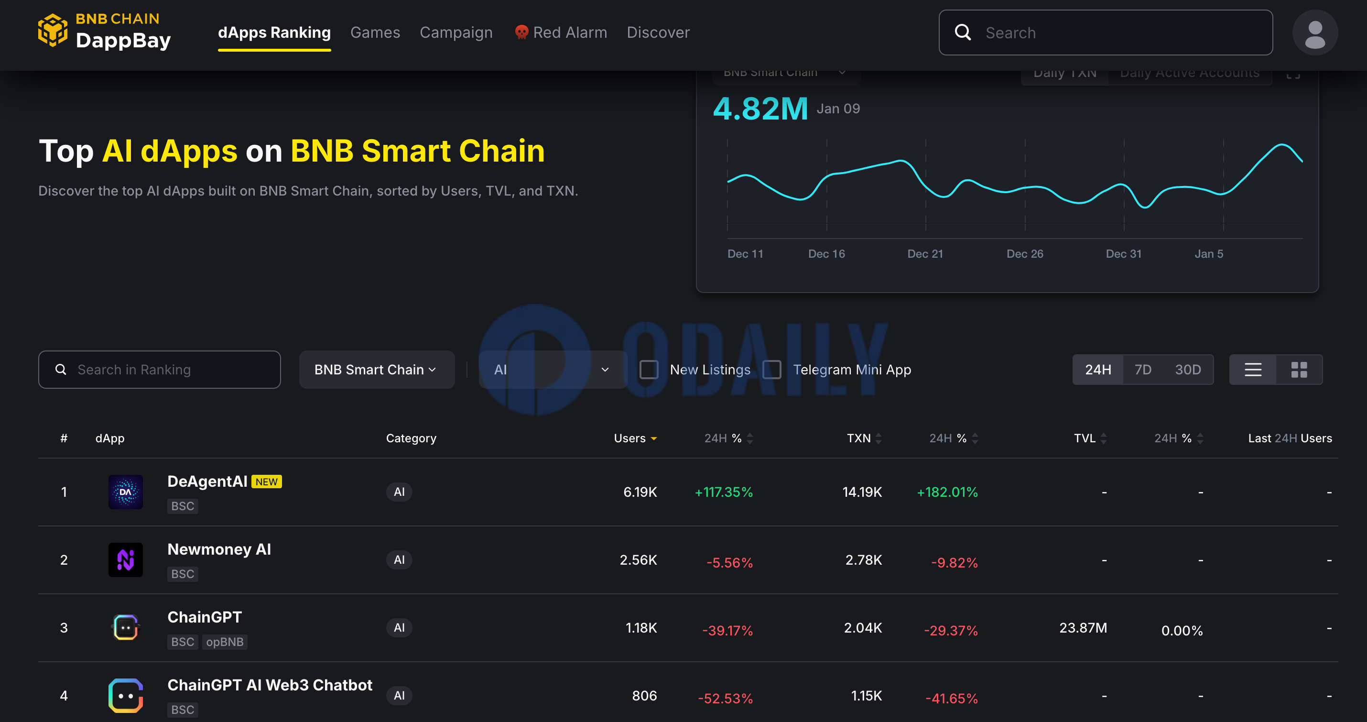Click the Dec 21 chart axis label
The width and height of the screenshot is (1367, 722).
coord(925,254)
